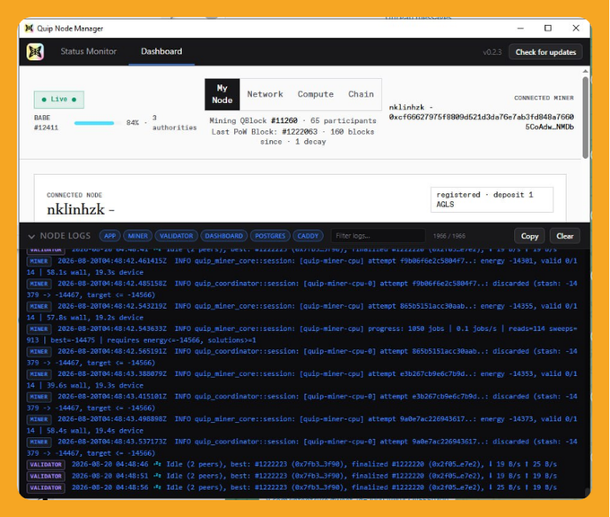Image resolution: width=610 pixels, height=517 pixels.
Task: Open the Compute tab
Action: point(316,94)
